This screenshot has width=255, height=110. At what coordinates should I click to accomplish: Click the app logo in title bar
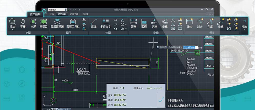pos(44,11)
